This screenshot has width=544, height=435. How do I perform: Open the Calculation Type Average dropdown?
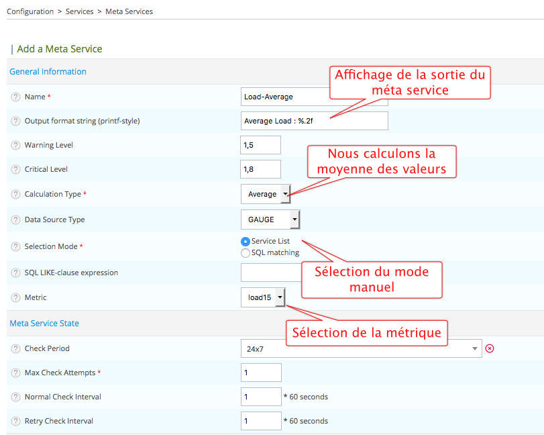pyautogui.click(x=266, y=194)
